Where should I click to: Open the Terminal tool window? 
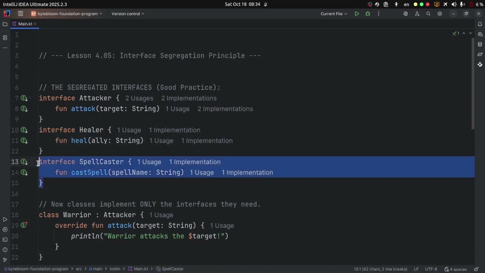[5, 240]
